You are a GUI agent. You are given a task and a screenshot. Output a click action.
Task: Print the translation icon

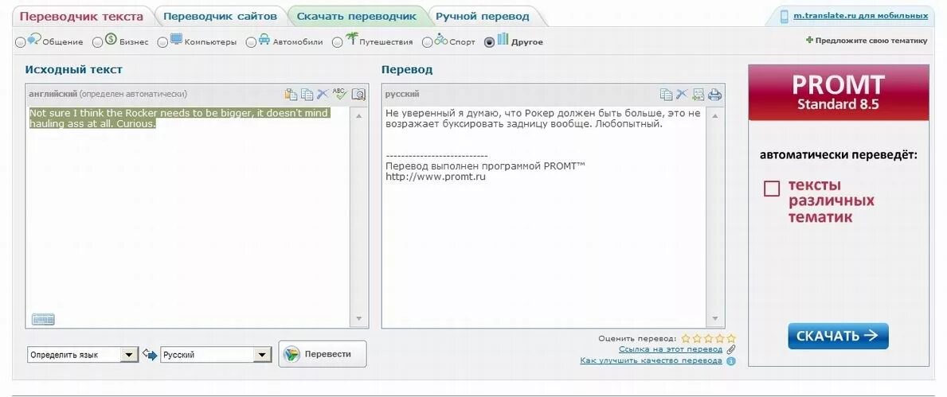[715, 94]
